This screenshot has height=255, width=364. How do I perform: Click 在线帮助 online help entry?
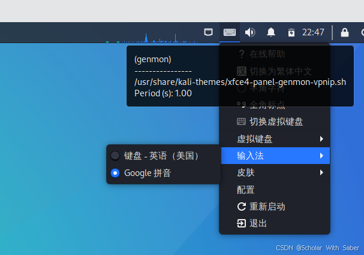(275, 54)
